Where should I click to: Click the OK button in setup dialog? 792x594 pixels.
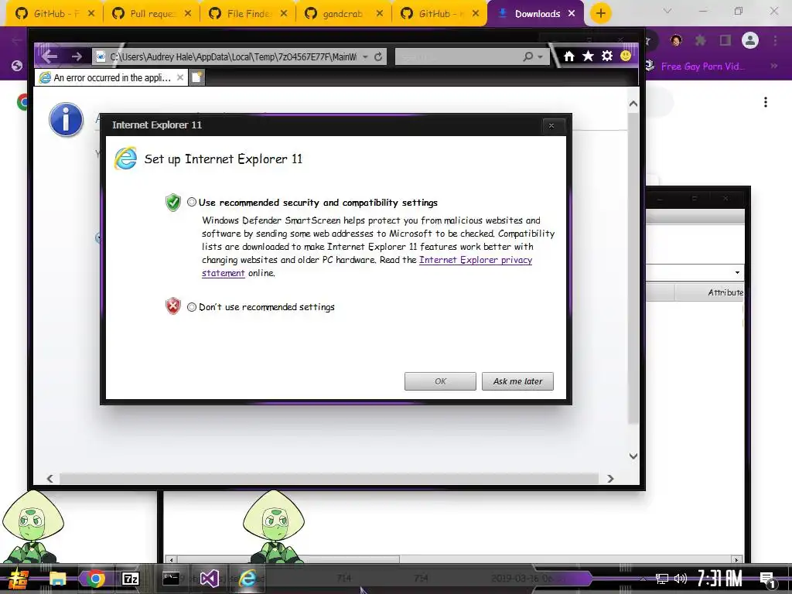(440, 381)
